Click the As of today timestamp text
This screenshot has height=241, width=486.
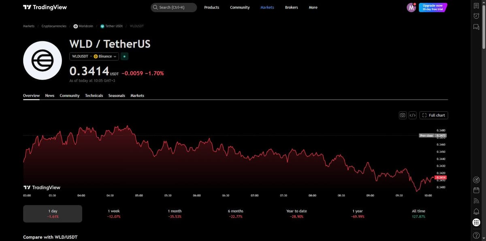click(x=92, y=81)
